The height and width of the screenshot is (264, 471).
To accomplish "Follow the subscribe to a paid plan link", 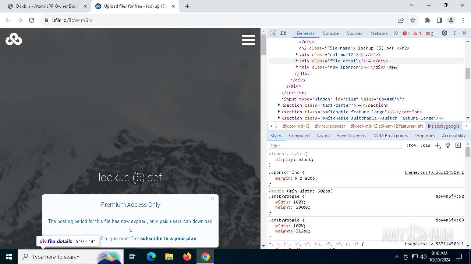I will 168,238.
